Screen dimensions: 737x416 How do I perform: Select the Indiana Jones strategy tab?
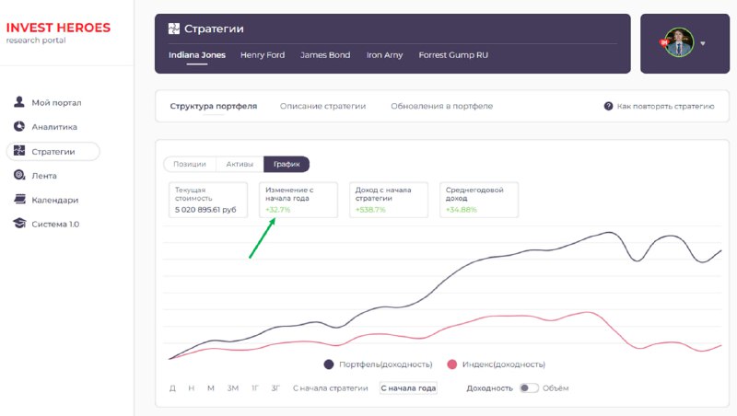pos(197,55)
